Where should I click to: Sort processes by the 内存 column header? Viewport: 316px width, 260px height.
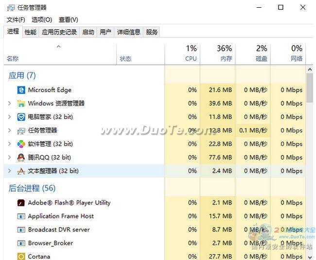coord(217,53)
